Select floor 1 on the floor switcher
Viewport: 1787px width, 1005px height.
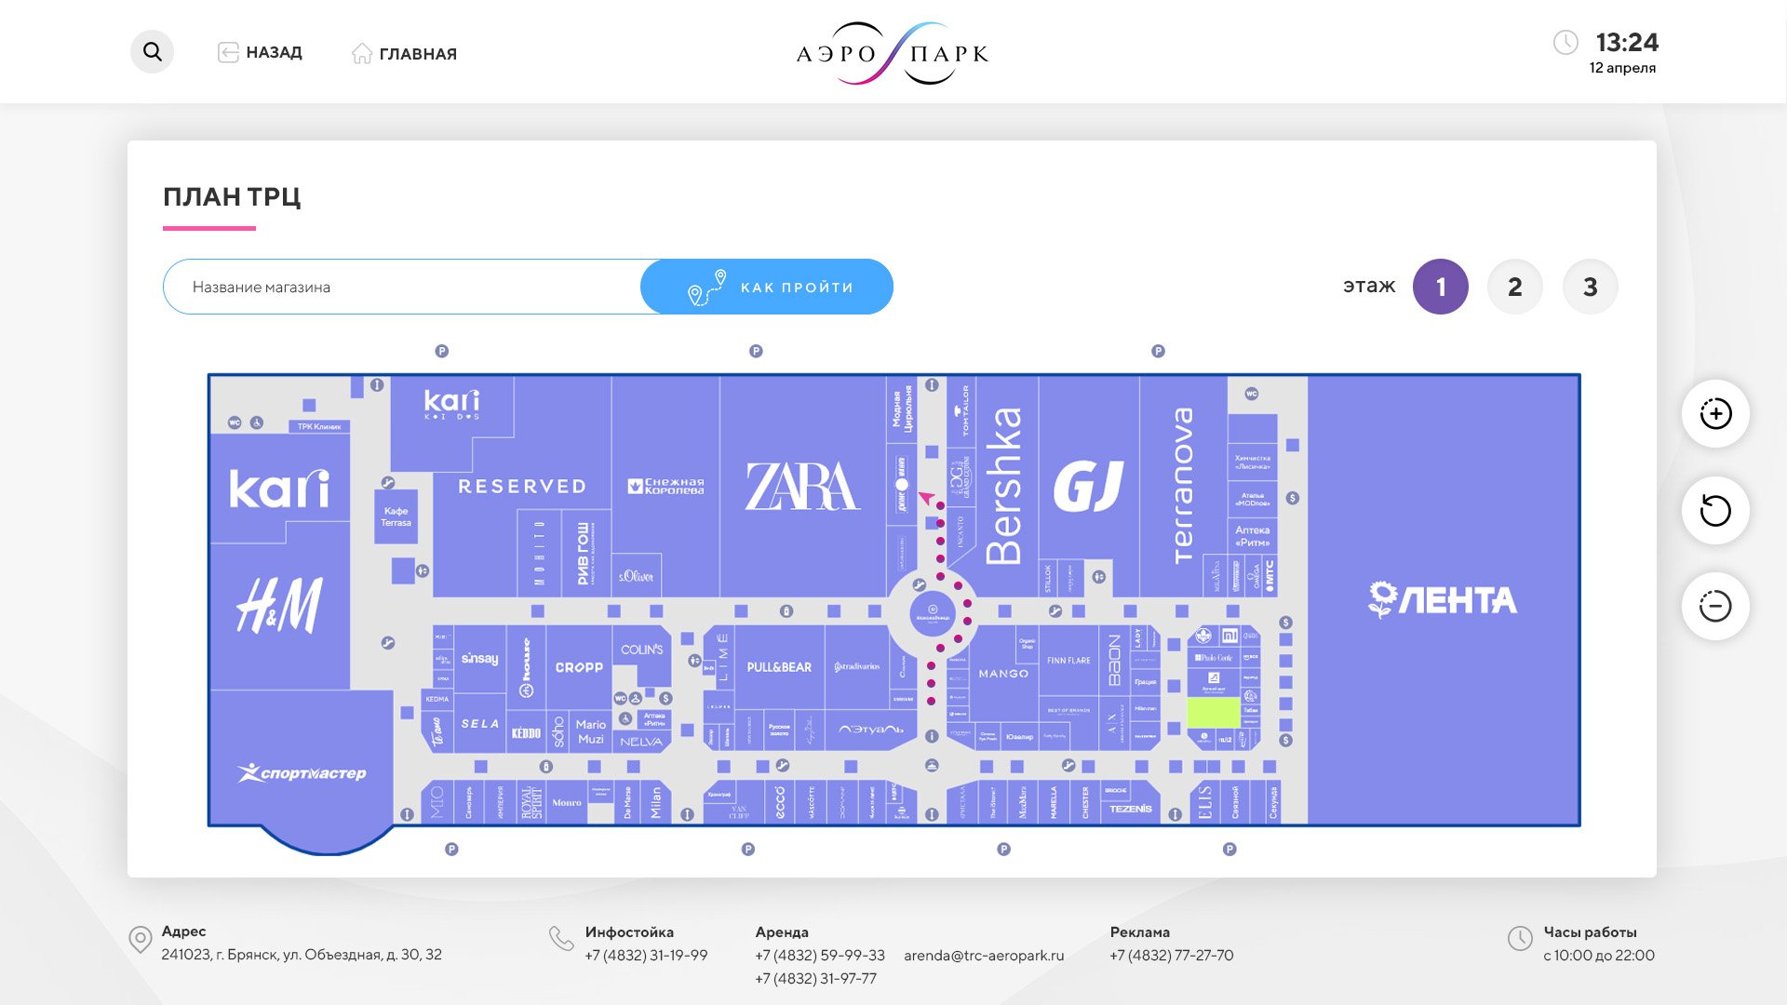tap(1441, 287)
